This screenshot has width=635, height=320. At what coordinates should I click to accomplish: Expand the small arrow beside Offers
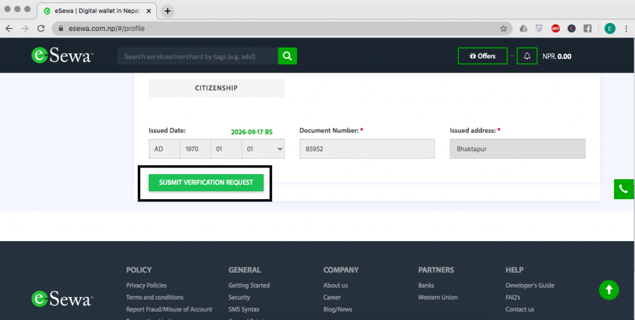512,56
